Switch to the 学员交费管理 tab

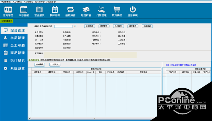coord(46,60)
